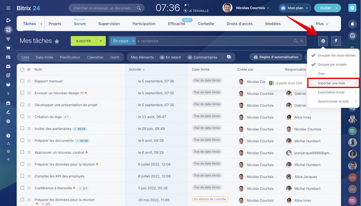Click the AJOUTER button
Viewport: 361px width, 206px height.
tap(83, 41)
